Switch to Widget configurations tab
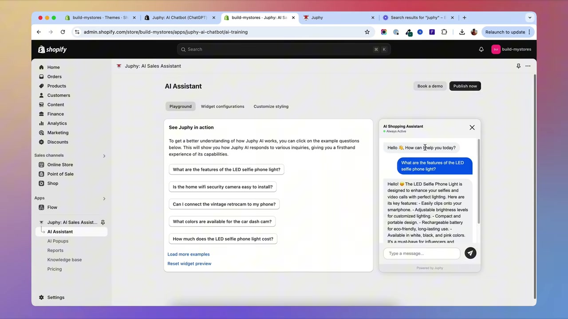568x319 pixels. coord(222,106)
